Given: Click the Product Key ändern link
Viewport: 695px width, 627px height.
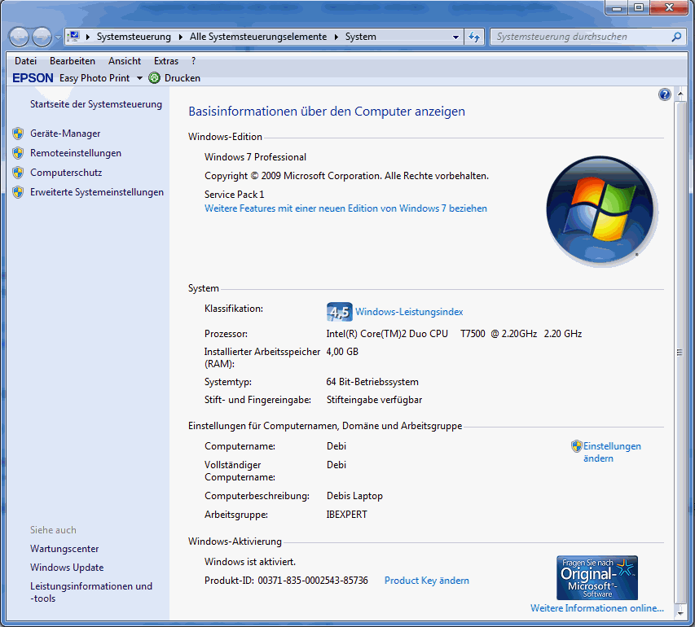Looking at the screenshot, I should [426, 581].
